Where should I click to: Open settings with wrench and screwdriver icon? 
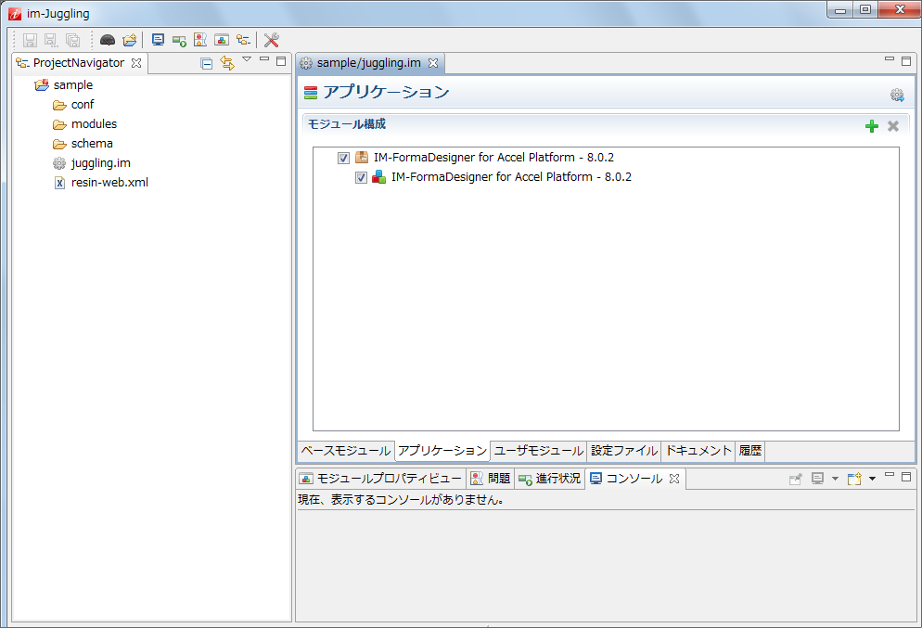(271, 40)
